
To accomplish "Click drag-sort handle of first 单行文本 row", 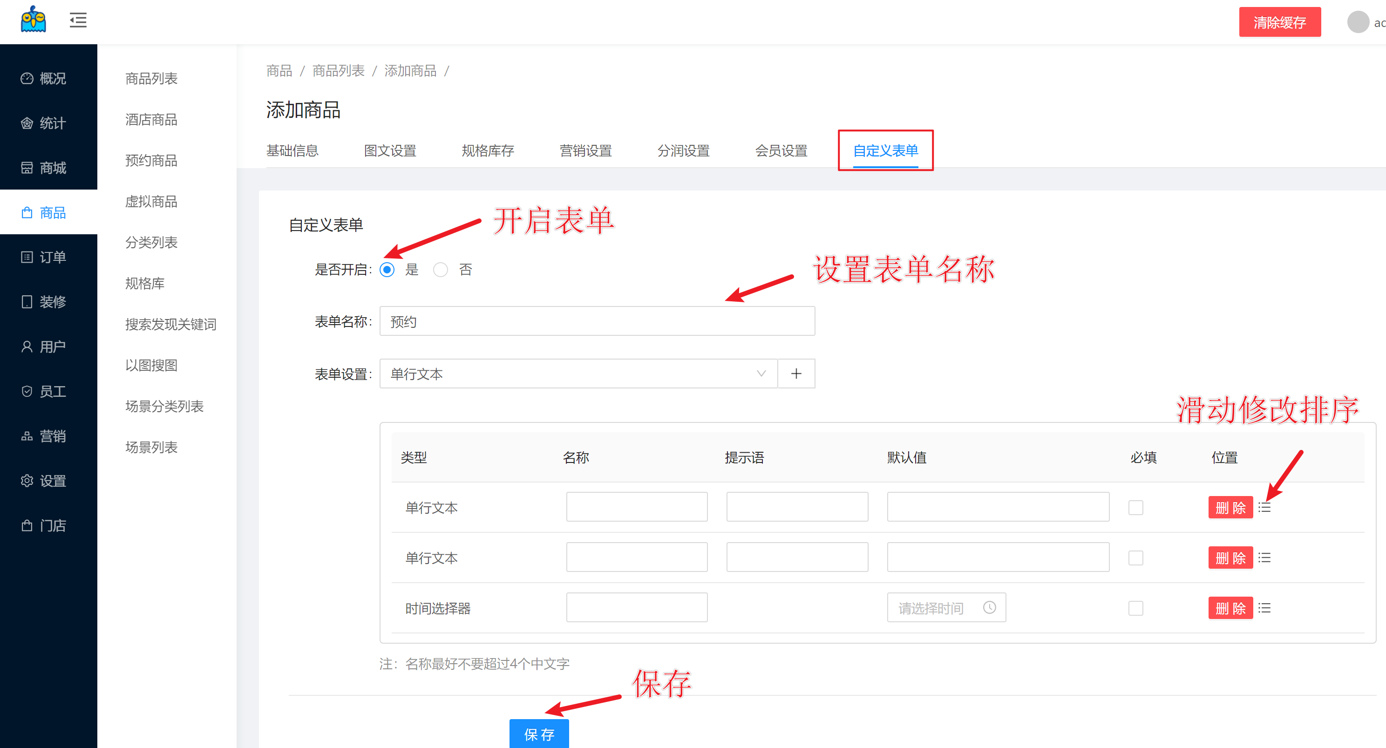I will (1264, 508).
